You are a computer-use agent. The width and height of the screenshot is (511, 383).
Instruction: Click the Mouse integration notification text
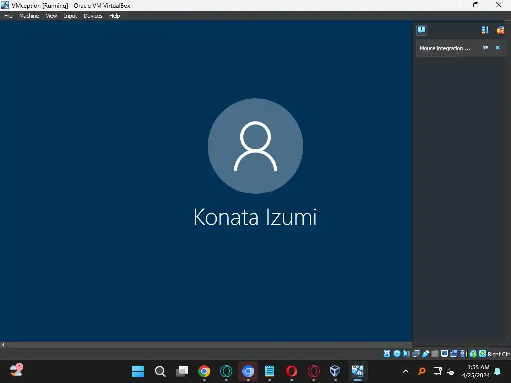(x=445, y=48)
